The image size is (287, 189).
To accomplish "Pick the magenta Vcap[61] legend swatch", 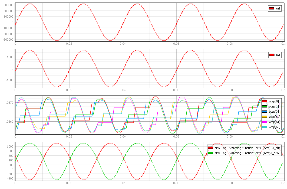I will tap(265, 122).
